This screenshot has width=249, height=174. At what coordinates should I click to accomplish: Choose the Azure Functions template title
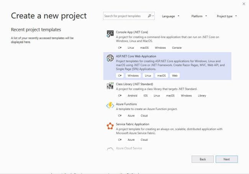pyautogui.click(x=126, y=104)
